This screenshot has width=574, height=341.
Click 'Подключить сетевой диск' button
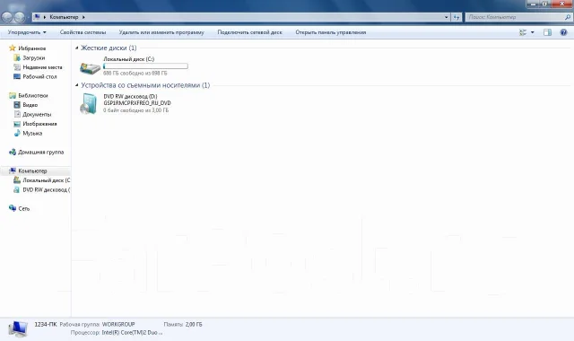coord(249,32)
